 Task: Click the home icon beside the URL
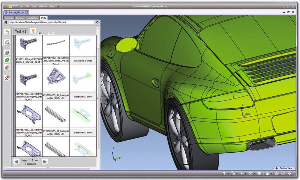point(6,22)
